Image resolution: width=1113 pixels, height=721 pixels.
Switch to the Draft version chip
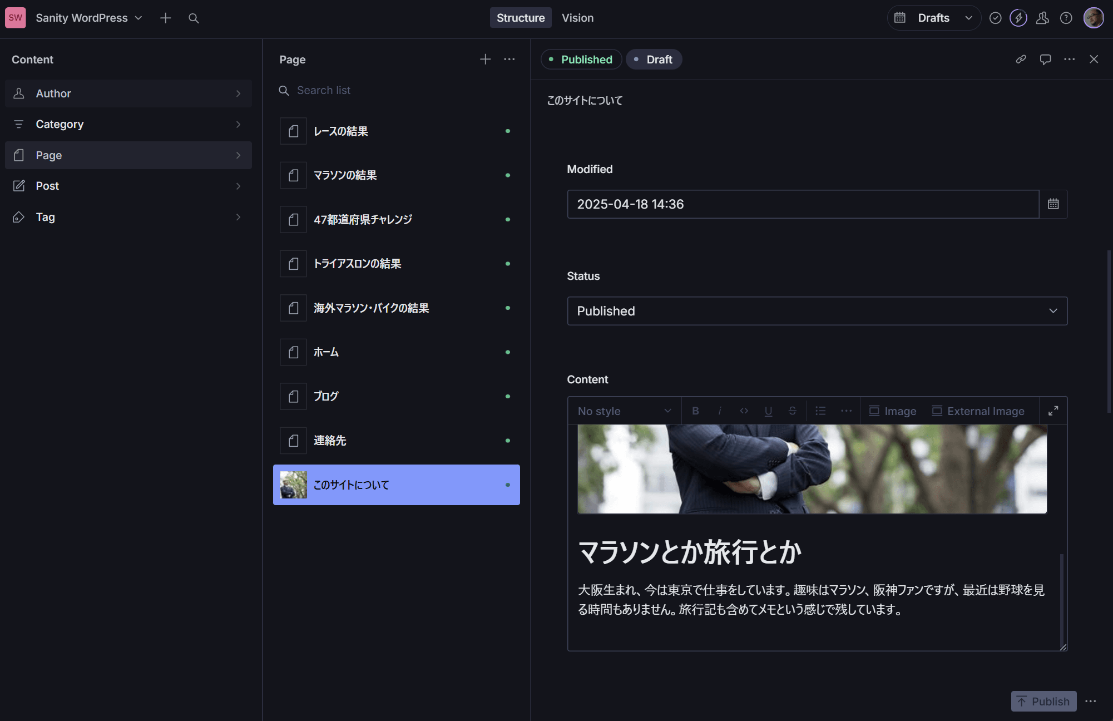[x=654, y=60]
